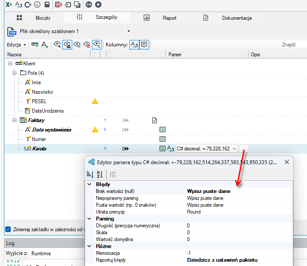
Task: Select the Nazwisko field row
Action: click(x=42, y=92)
